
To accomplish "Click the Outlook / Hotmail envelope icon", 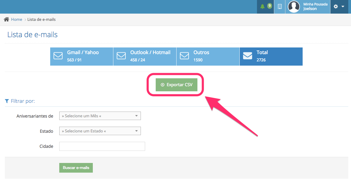I will [121, 56].
